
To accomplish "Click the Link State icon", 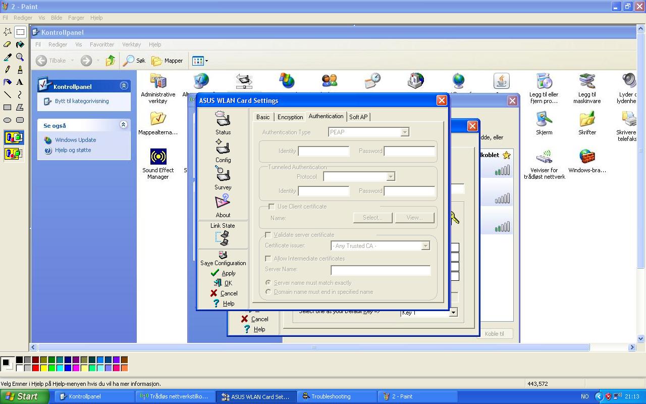I will pyautogui.click(x=223, y=238).
